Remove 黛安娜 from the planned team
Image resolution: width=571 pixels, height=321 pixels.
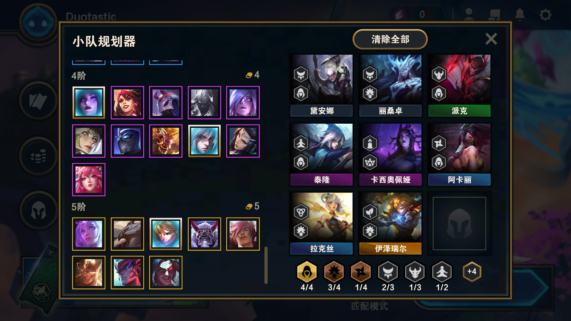coord(321,86)
